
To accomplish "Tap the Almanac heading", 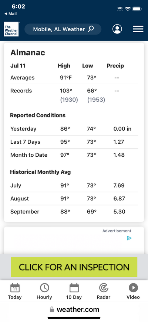I will click(x=28, y=53).
